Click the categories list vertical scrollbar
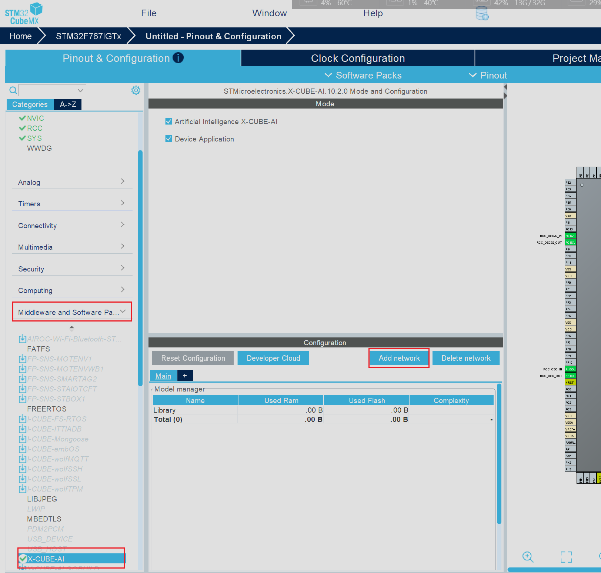This screenshot has width=601, height=573. coord(140,268)
